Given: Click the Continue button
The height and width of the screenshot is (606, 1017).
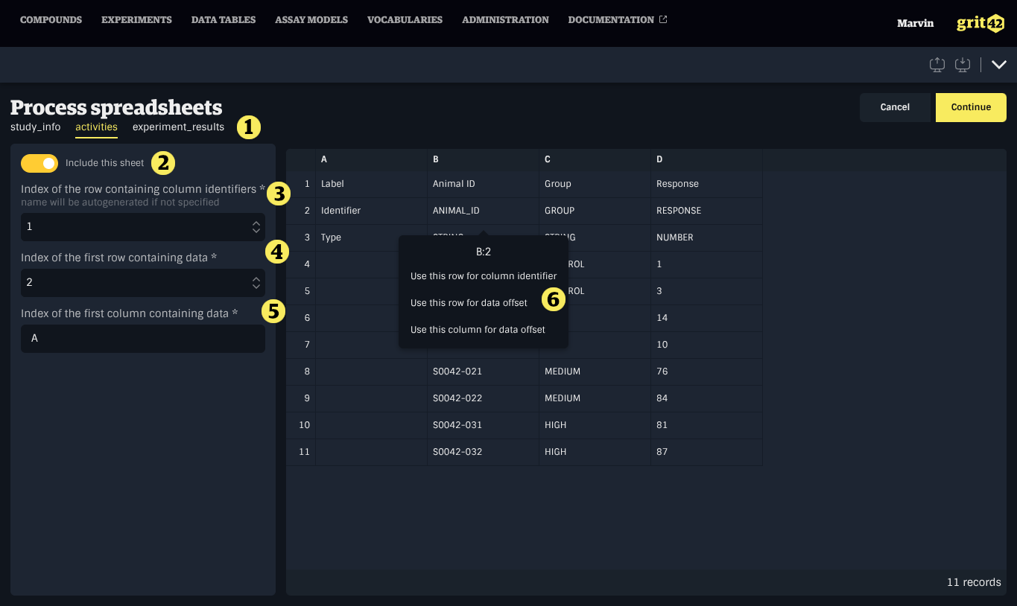Looking at the screenshot, I should [x=971, y=107].
